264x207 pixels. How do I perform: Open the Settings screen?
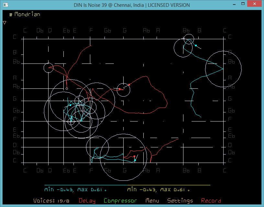[x=180, y=201]
